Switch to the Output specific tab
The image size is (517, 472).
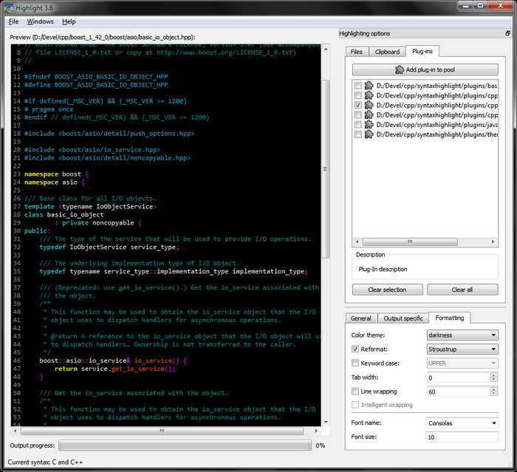pyautogui.click(x=403, y=318)
